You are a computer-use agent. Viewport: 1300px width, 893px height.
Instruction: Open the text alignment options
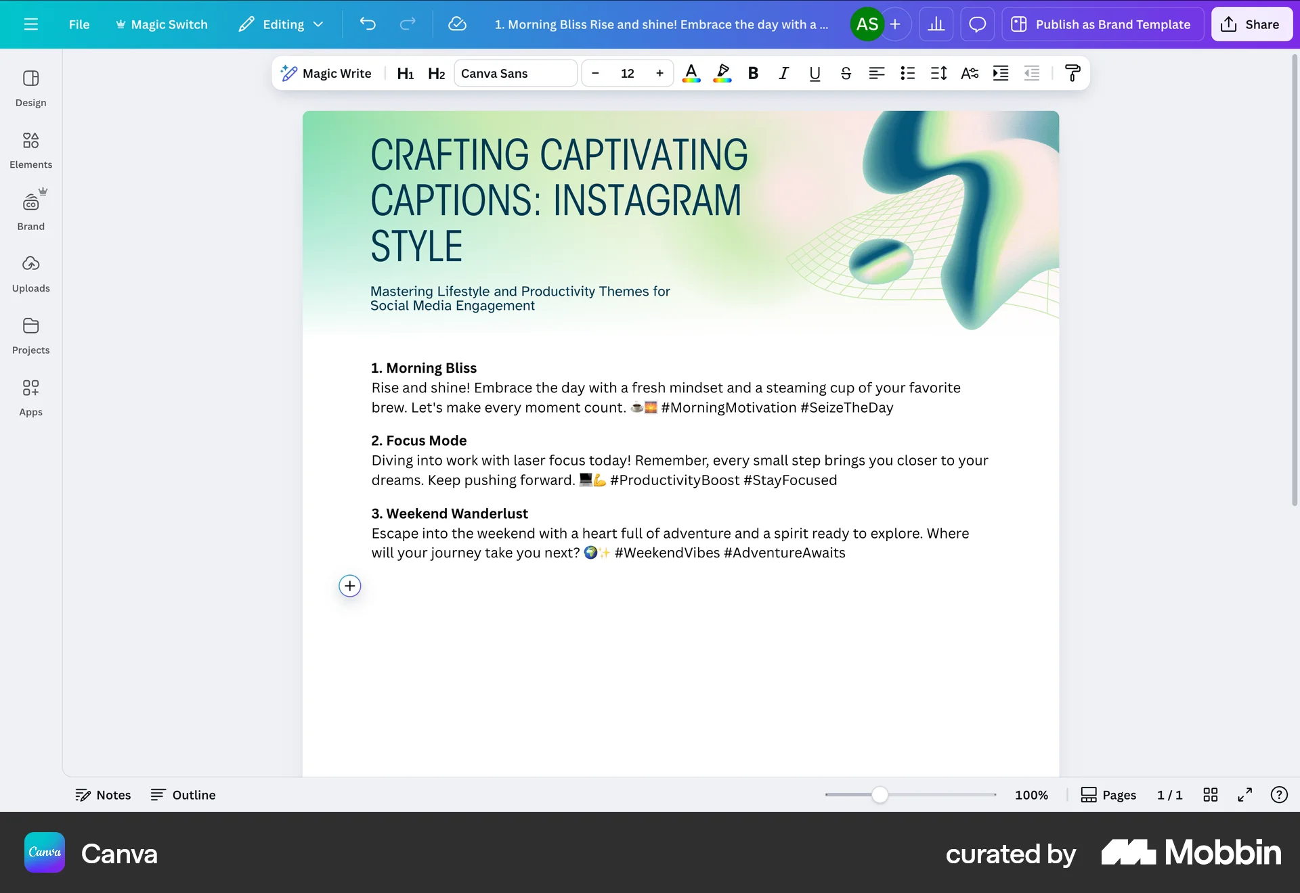(876, 73)
